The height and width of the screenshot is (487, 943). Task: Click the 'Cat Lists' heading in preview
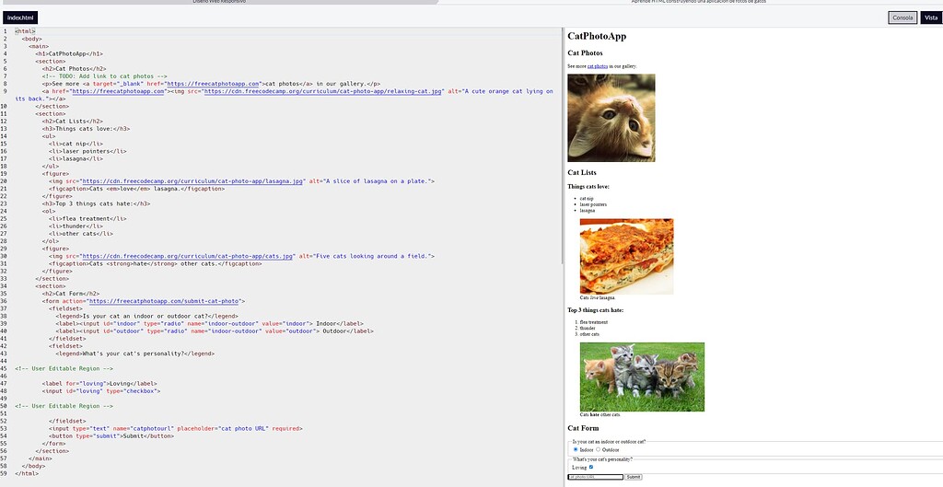coord(582,172)
